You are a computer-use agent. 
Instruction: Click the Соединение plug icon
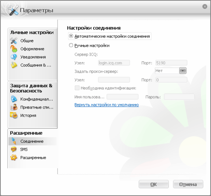click(x=14, y=141)
